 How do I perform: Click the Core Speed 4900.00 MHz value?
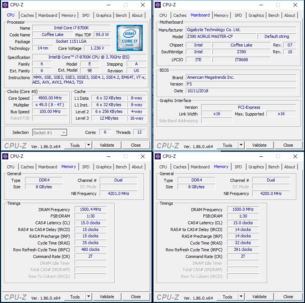click(x=50, y=98)
